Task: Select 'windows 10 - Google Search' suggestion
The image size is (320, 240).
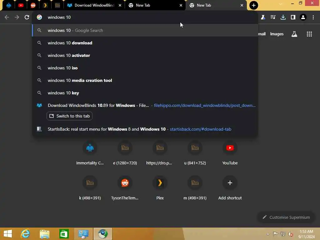Action: pos(145,30)
